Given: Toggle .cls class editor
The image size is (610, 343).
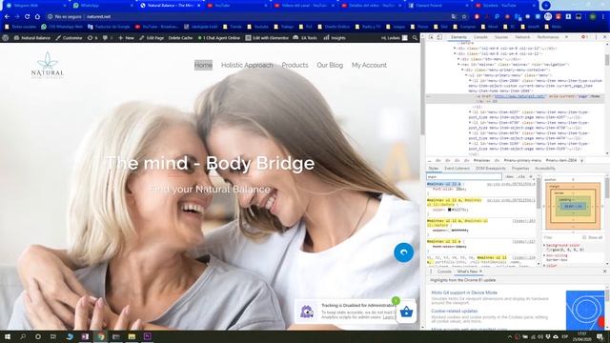Looking at the screenshot, I should pos(521,176).
